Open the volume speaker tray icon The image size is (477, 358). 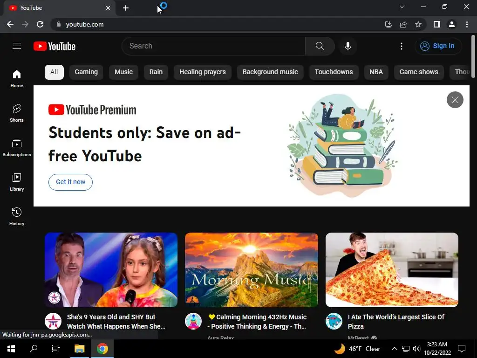coord(416,349)
